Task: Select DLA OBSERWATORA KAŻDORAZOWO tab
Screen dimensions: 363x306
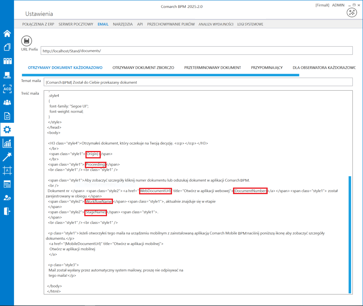Action: [x=324, y=68]
